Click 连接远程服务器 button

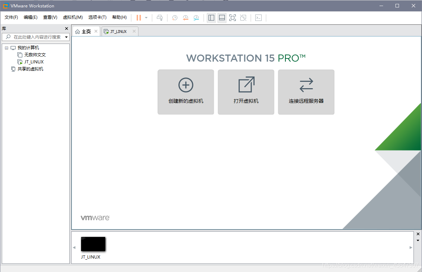306,92
